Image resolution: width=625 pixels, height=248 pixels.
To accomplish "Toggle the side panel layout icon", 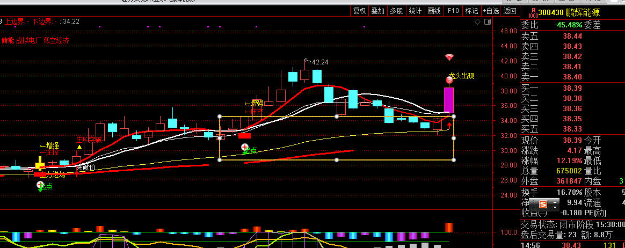I will 487,21.
